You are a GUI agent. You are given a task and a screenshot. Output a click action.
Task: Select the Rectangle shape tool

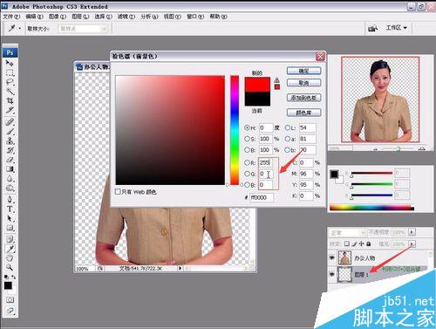pyautogui.click(x=10, y=228)
